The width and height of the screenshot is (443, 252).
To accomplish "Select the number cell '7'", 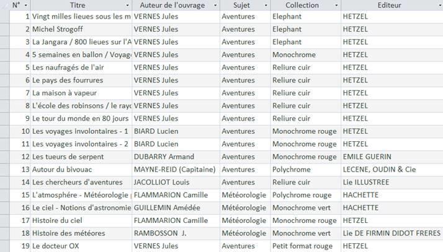I will (x=20, y=93).
